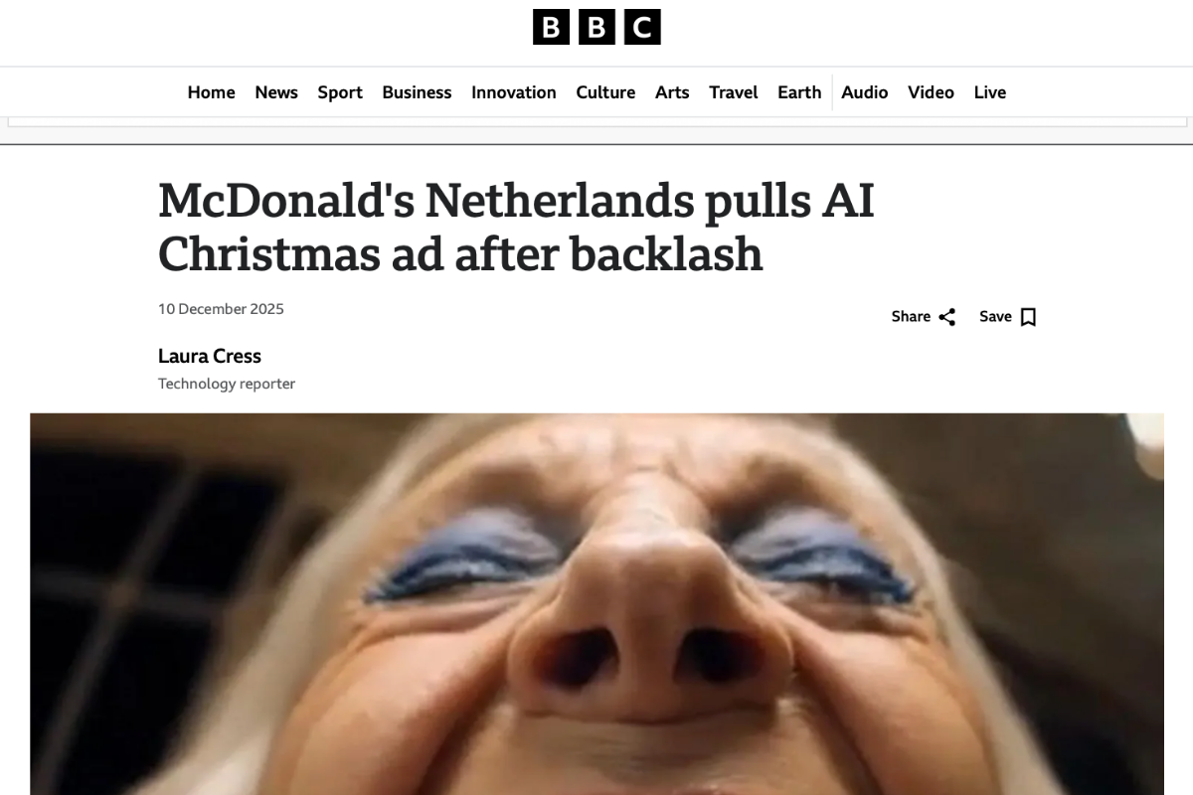This screenshot has width=1193, height=795.
Task: Go to the News section
Action: pyautogui.click(x=276, y=92)
